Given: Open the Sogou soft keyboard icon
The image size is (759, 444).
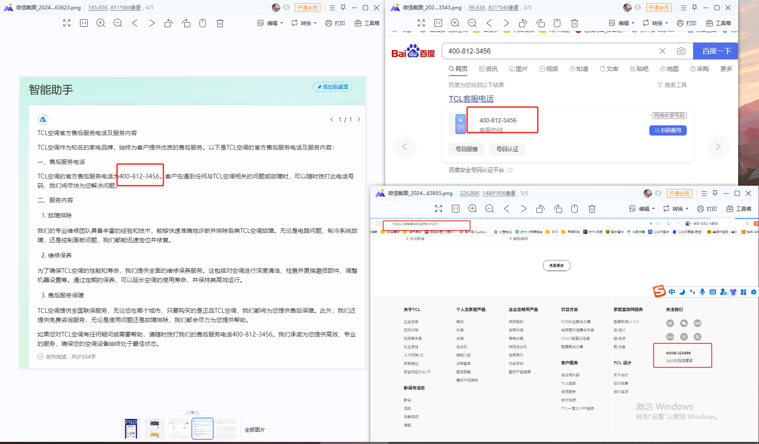Looking at the screenshot, I should pyautogui.click(x=713, y=292).
